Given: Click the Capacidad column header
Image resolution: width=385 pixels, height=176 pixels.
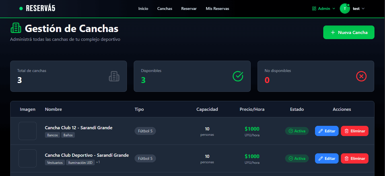Looking at the screenshot, I should pos(207,109).
